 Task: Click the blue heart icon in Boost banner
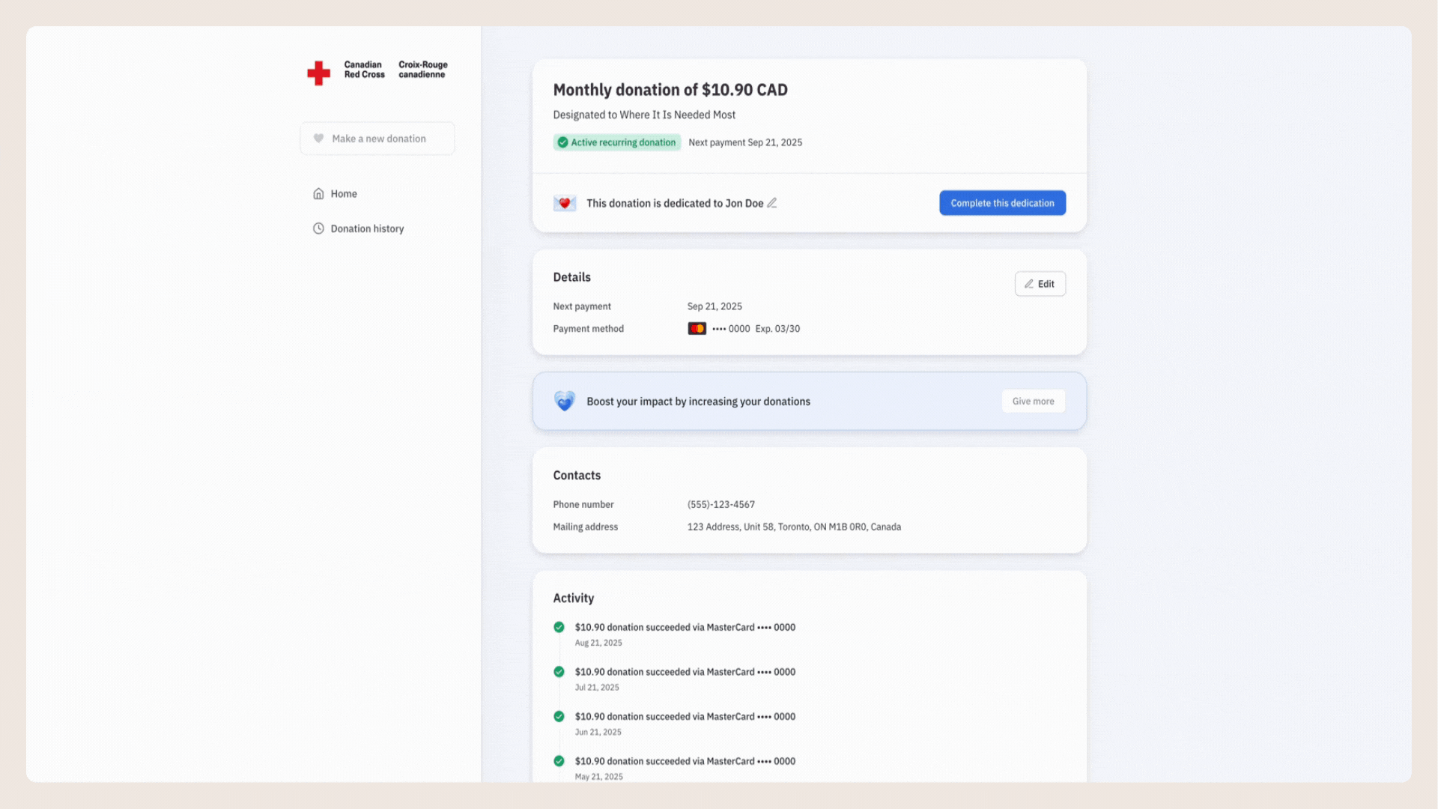565,401
